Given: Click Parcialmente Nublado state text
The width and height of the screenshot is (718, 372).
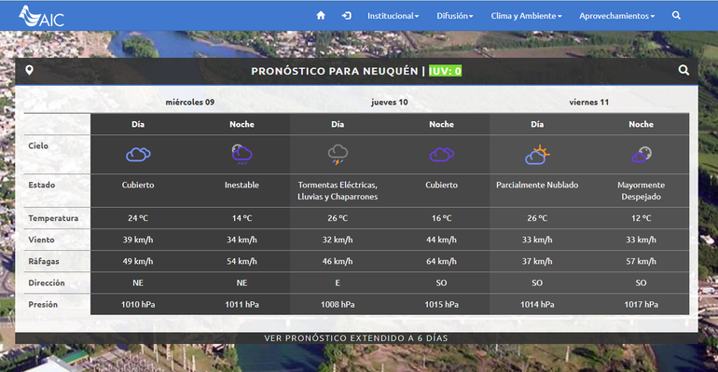Looking at the screenshot, I should [x=537, y=185].
